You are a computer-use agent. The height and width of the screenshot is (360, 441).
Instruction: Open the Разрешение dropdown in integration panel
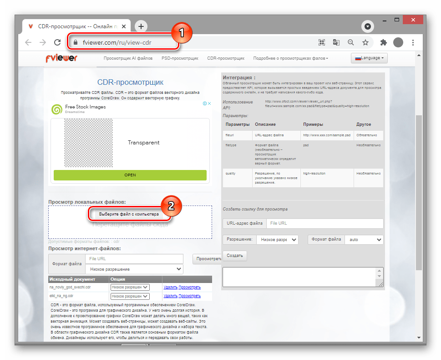(277, 240)
